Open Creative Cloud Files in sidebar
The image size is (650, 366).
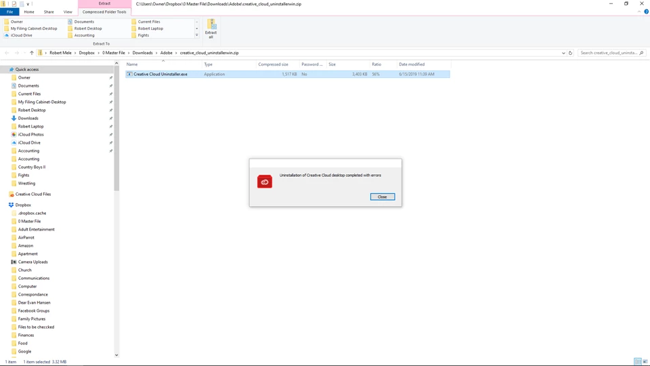coord(32,195)
